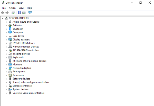Toggle the console tree toolbar icon
154x106 pixels.
[13, 13]
